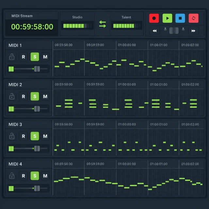Mute (M) the MIDI 1 track
The height and width of the screenshot is (209, 209).
(45, 57)
